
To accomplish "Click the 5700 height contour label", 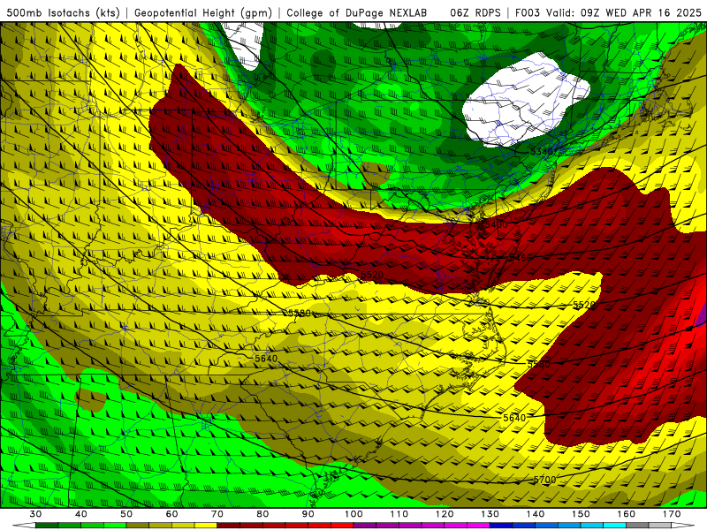I will tap(544, 480).
